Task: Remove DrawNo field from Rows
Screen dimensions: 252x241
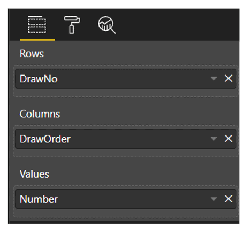Action: click(x=228, y=79)
